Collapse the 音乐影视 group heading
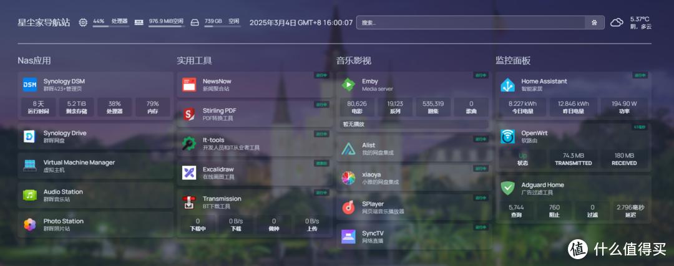This screenshot has height=266, width=674. click(x=353, y=60)
